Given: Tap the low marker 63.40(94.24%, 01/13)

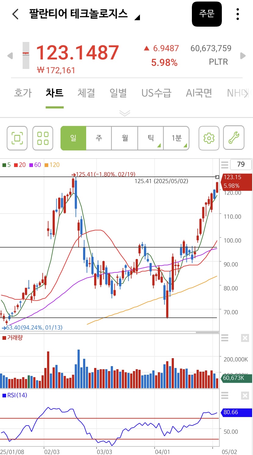Looking at the screenshot, I should (32, 328).
